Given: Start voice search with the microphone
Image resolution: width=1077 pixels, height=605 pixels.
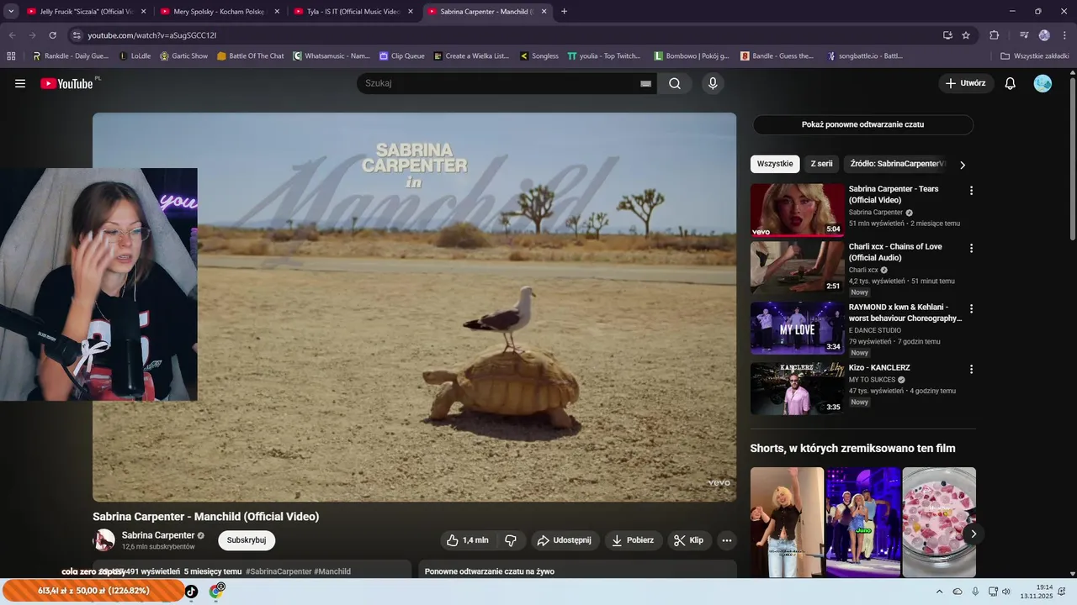Looking at the screenshot, I should coord(713,83).
